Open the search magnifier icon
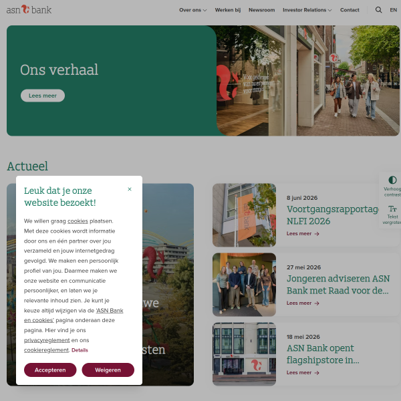This screenshot has width=401, height=401. 378,10
